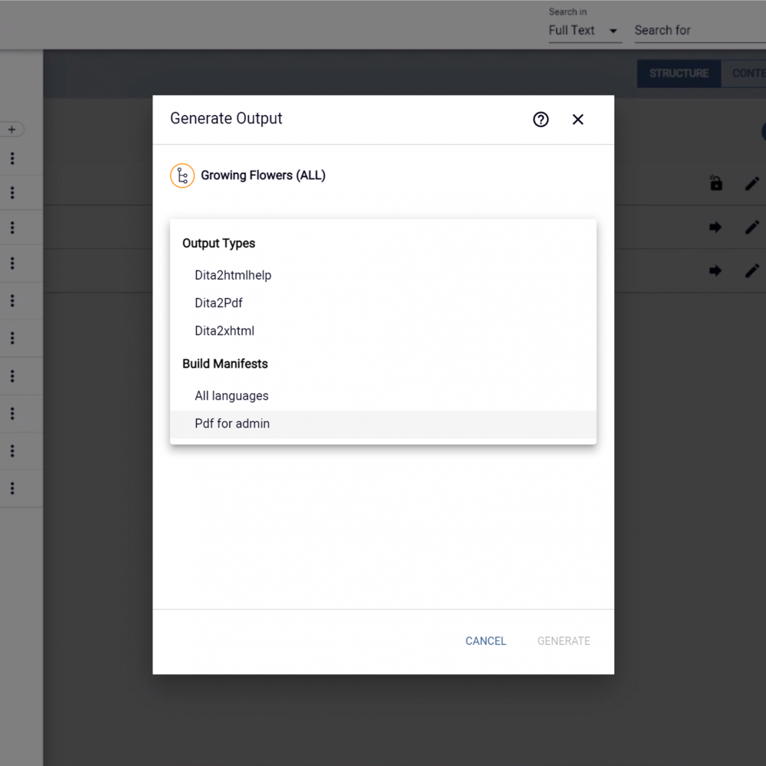
Task: Click the lock icon in background row
Action: coord(715,183)
